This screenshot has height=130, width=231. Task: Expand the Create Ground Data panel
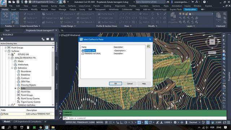30,26
